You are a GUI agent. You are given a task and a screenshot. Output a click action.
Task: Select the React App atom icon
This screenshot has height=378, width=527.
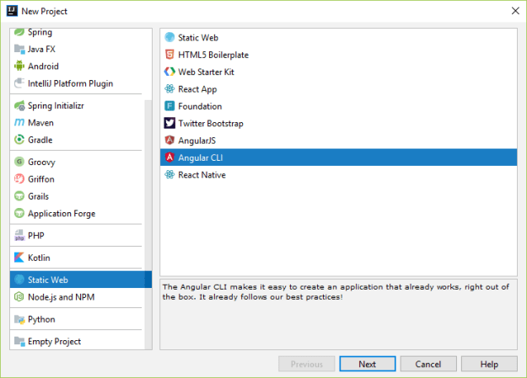(x=170, y=89)
